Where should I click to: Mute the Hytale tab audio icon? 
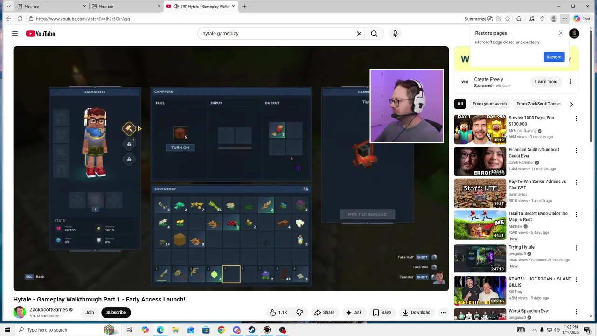pos(176,7)
